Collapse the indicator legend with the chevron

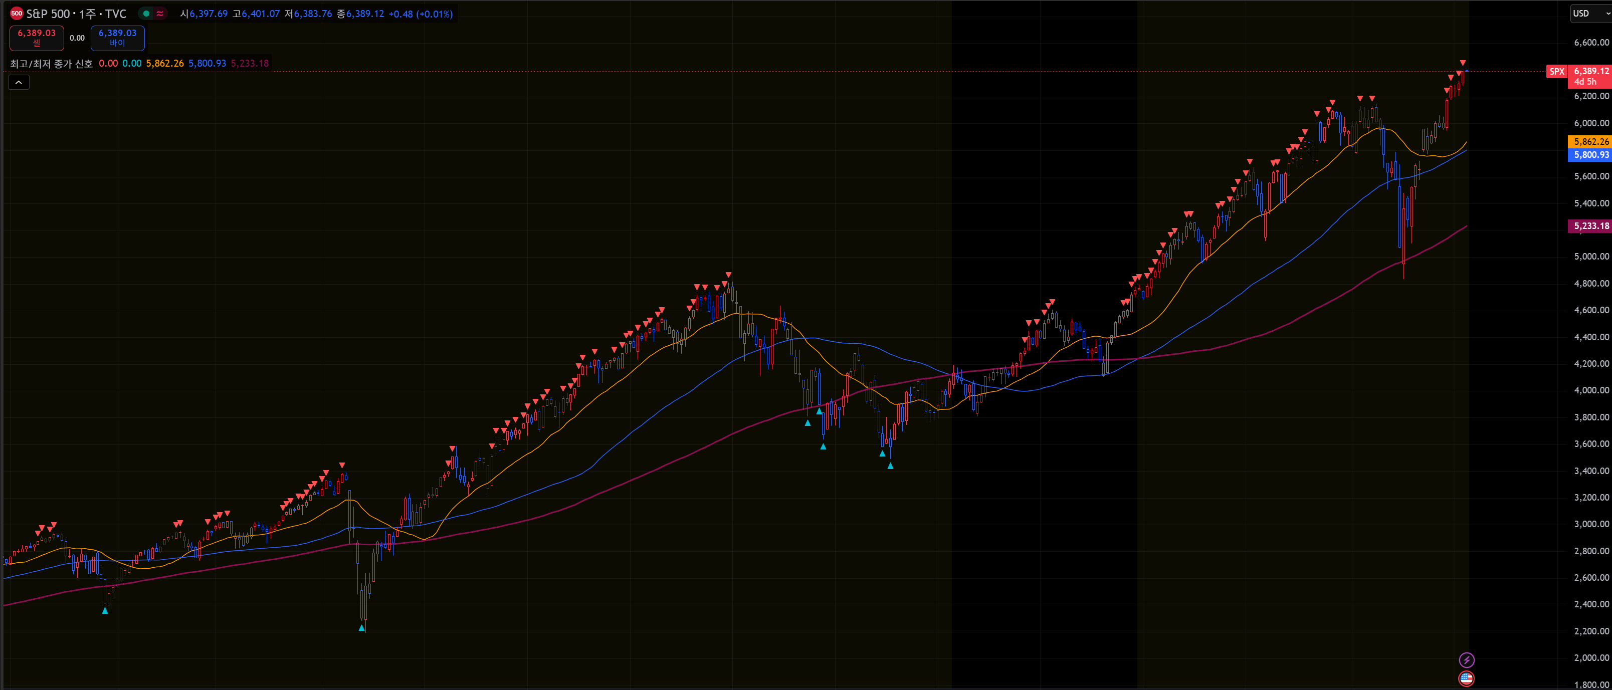19,83
